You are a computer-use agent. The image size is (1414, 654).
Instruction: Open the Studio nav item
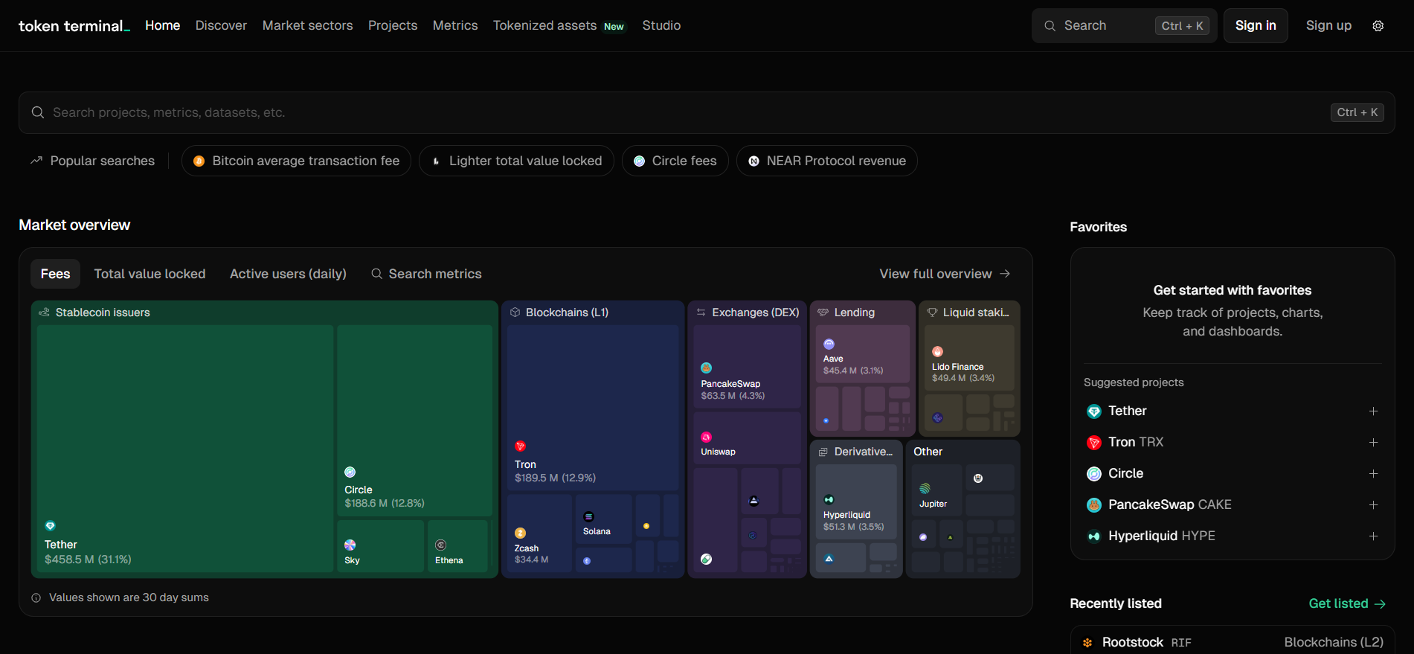661,25
